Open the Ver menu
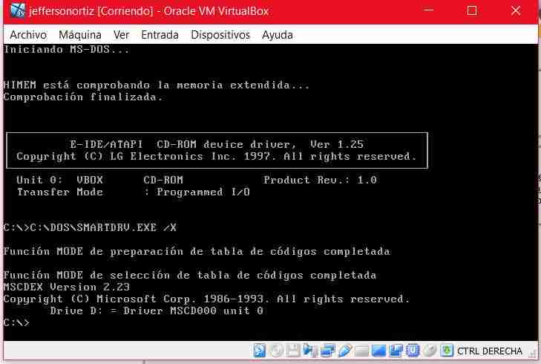This screenshot has width=541, height=364. click(x=122, y=35)
